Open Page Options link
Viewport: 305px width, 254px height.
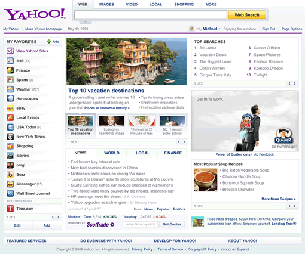click(292, 29)
